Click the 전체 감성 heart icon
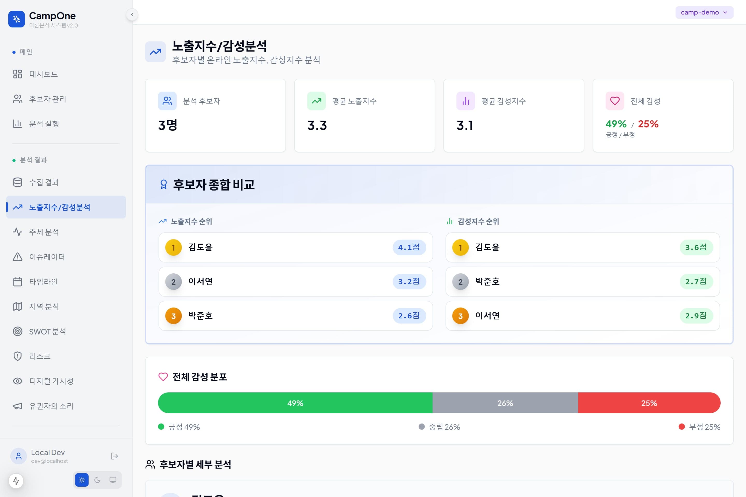The height and width of the screenshot is (497, 746). (x=615, y=101)
